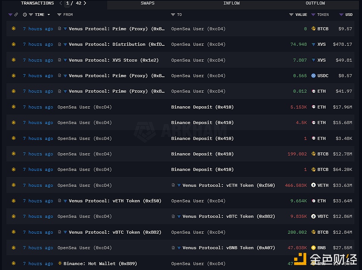The height and width of the screenshot is (270, 362).
Task: Filter by FROM column
Action: point(60,15)
